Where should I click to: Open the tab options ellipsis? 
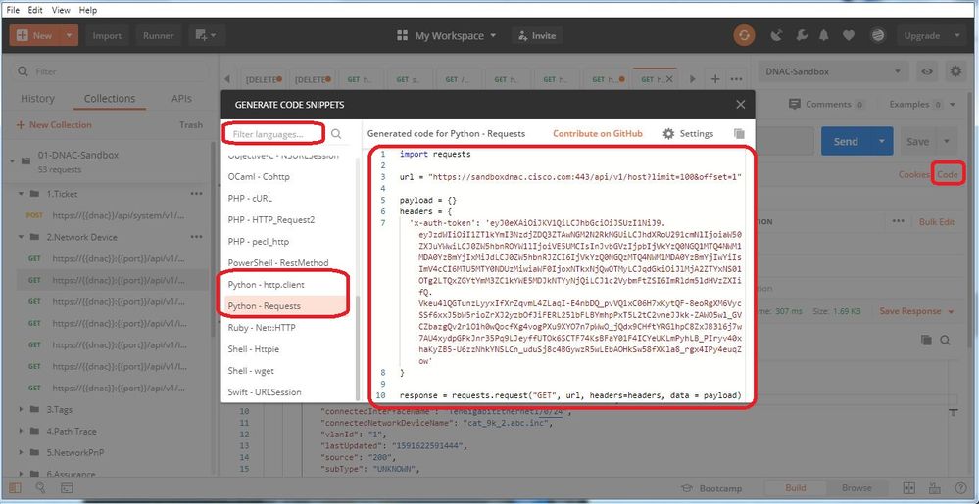point(736,79)
